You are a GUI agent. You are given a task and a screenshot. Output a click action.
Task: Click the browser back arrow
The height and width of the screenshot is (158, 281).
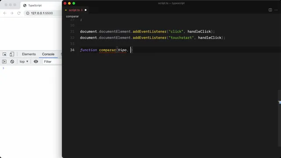point(5,13)
